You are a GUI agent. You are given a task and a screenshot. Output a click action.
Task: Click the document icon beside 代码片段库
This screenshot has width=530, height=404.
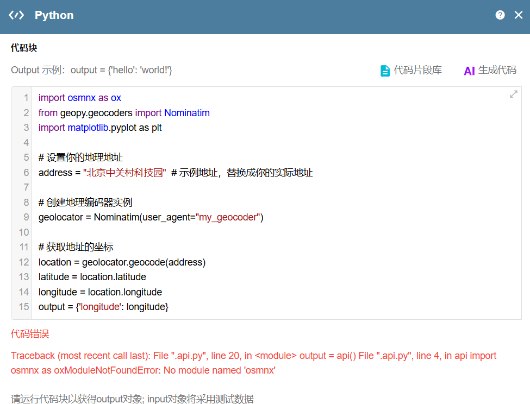[x=385, y=71]
